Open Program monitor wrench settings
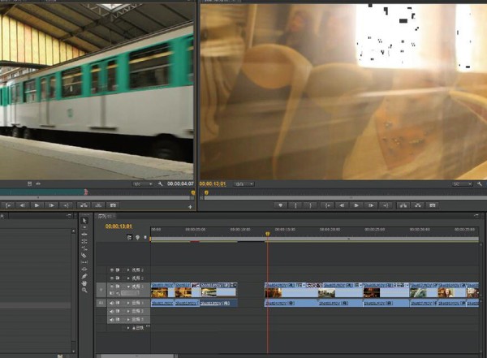The width and height of the screenshot is (487, 358). click(x=480, y=184)
